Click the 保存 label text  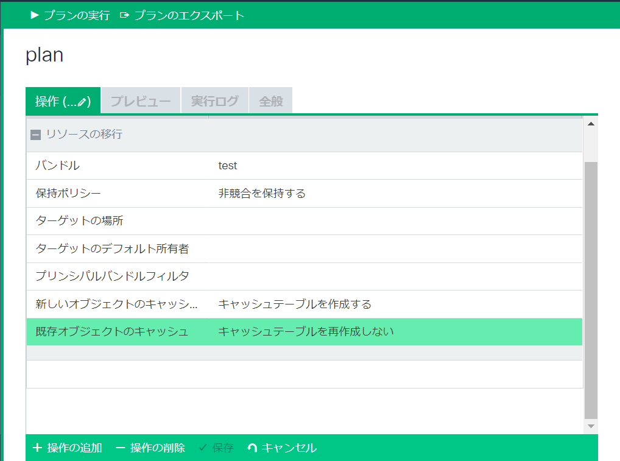click(223, 448)
